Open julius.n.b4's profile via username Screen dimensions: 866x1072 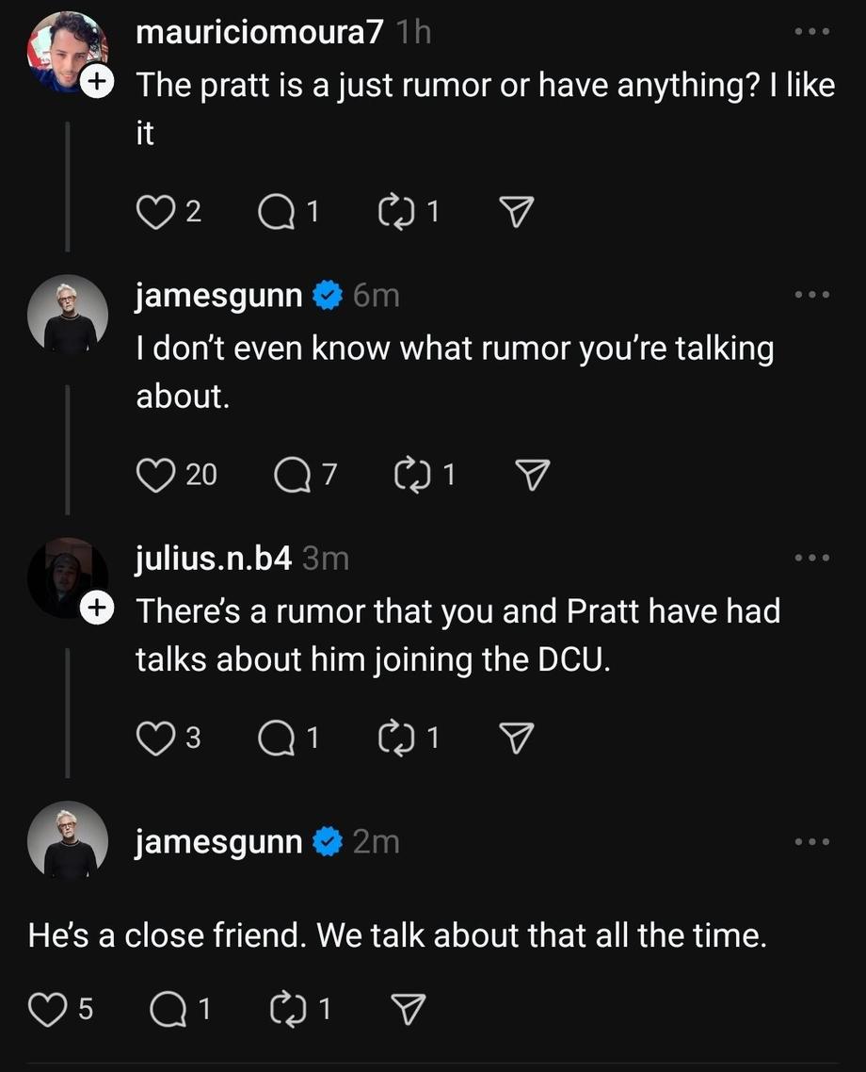214,559
